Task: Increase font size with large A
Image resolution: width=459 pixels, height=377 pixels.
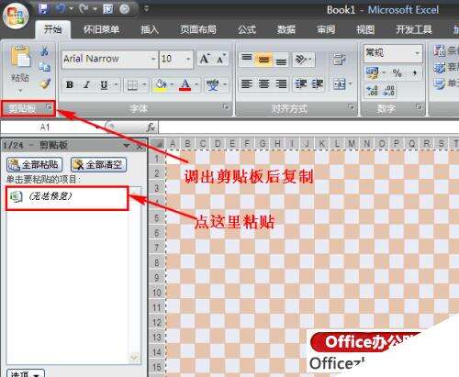Action: tap(205, 59)
